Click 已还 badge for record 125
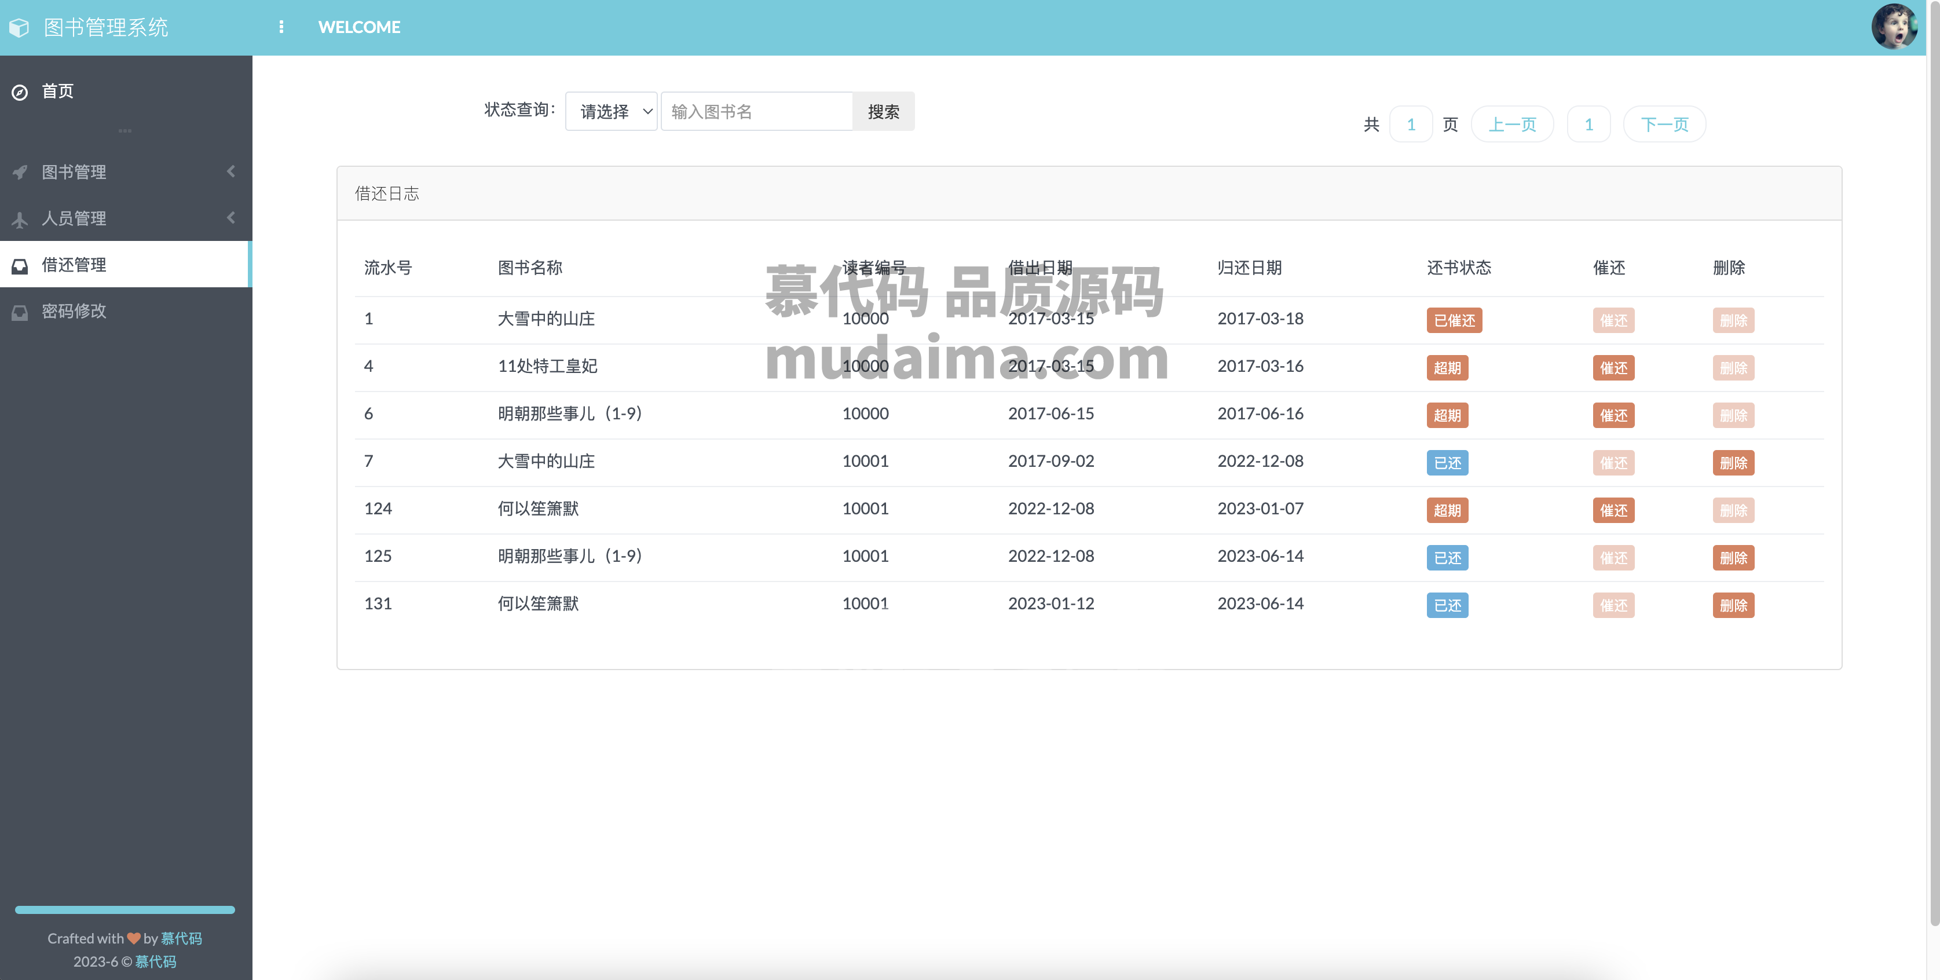Image resolution: width=1940 pixels, height=980 pixels. click(x=1447, y=557)
